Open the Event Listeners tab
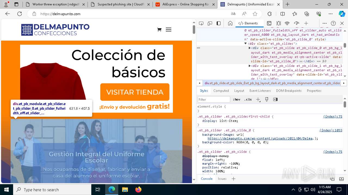Image resolution: width=348 pixels, height=195 pixels. tap(260, 91)
